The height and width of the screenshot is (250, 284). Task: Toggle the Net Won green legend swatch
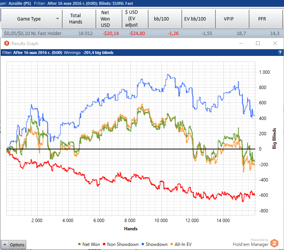[x=79, y=244]
